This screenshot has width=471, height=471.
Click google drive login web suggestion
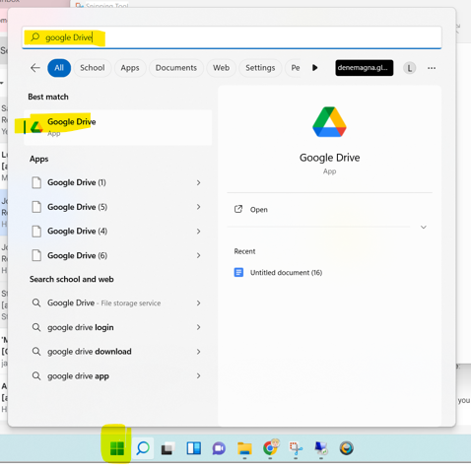(x=117, y=327)
